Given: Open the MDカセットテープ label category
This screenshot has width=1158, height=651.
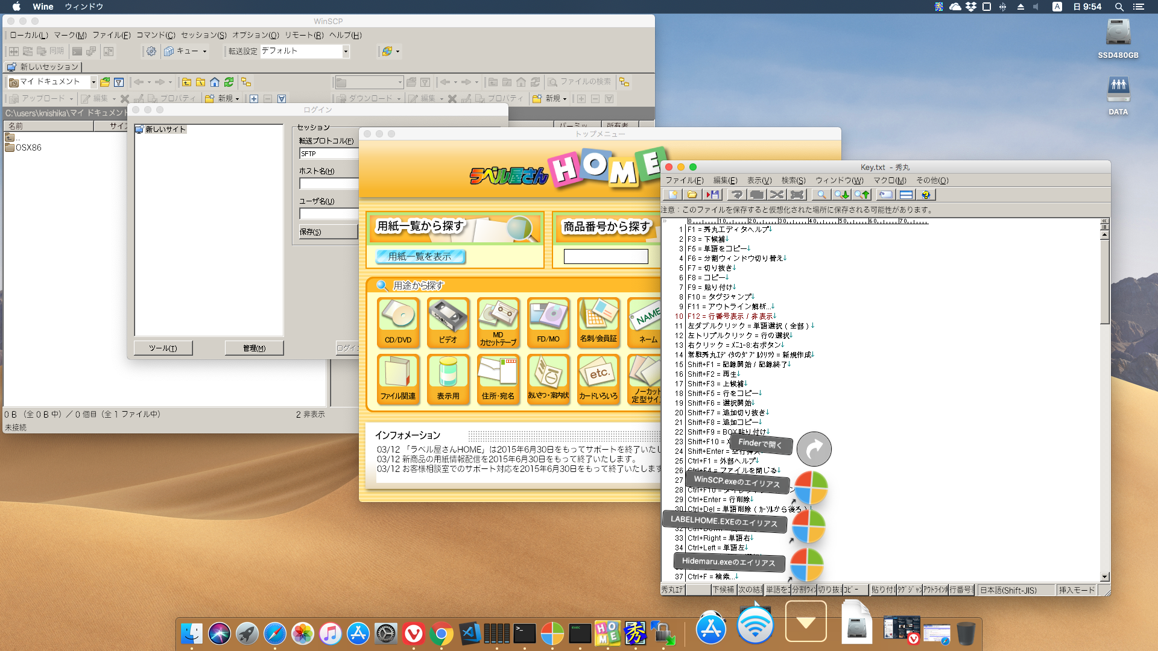Looking at the screenshot, I should tap(498, 322).
